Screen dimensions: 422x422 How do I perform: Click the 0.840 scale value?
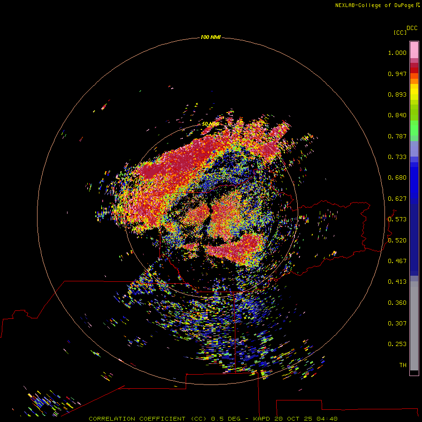tap(397, 115)
